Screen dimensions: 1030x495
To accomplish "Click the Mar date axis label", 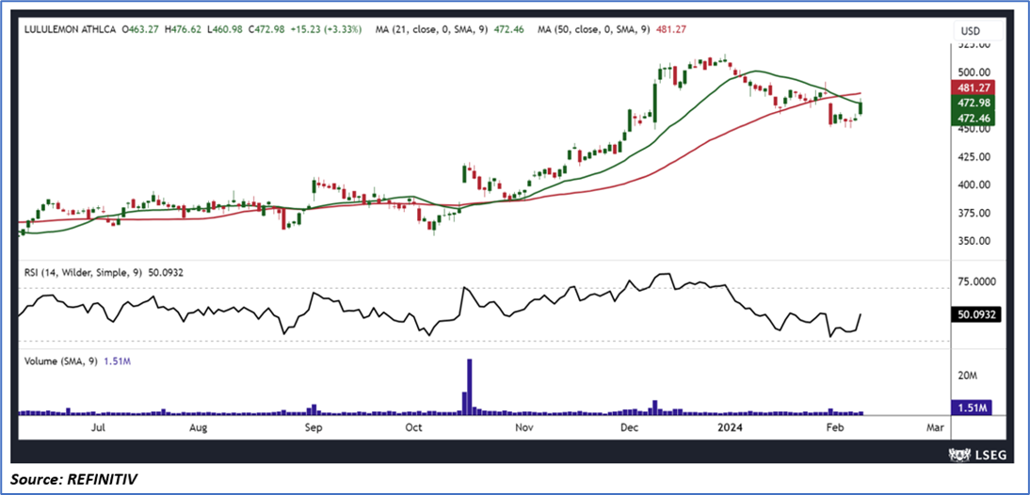I will click(x=935, y=429).
